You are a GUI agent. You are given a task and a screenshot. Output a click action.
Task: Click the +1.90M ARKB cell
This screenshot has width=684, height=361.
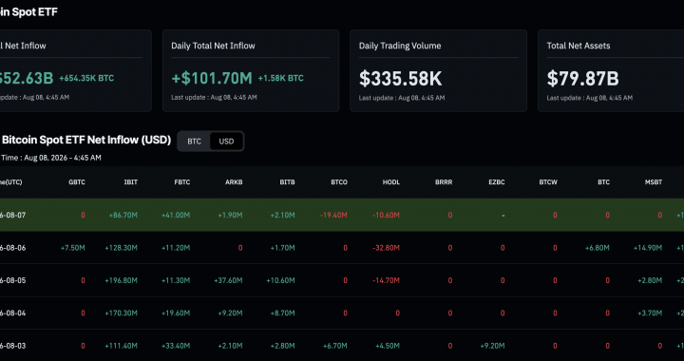(230, 215)
